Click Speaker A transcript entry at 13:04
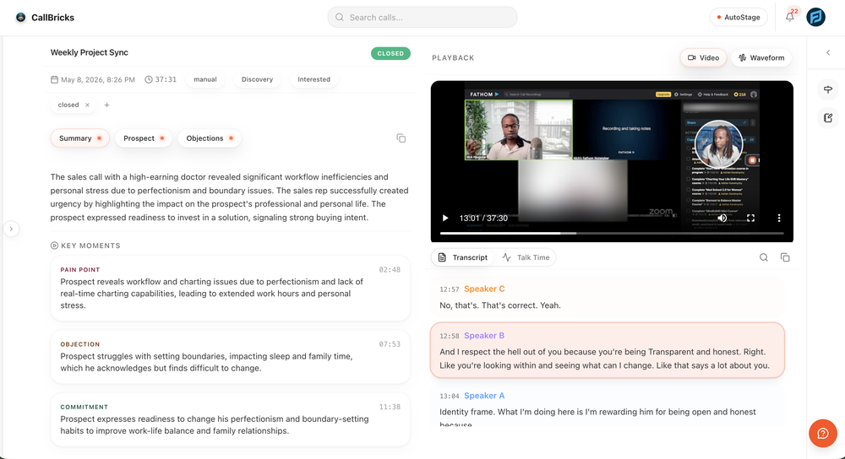Image resolution: width=845 pixels, height=459 pixels. [607, 408]
